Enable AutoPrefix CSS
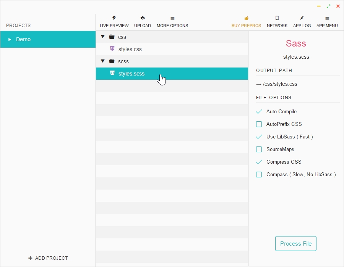The width and height of the screenshot is (344, 267). 259,124
